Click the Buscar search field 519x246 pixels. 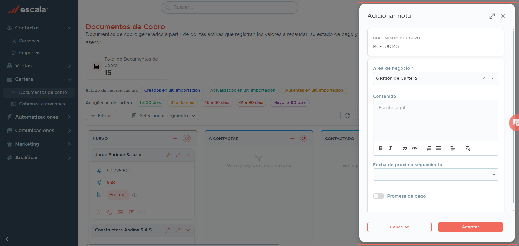pyautogui.click(x=230, y=7)
